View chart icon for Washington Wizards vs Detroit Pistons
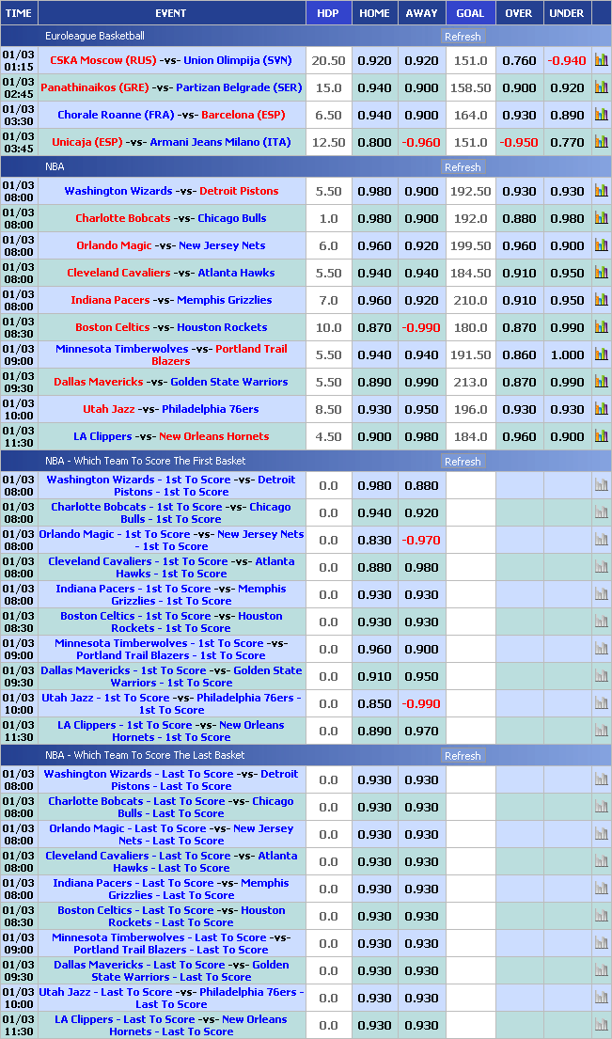This screenshot has width=612, height=1039. point(601,191)
